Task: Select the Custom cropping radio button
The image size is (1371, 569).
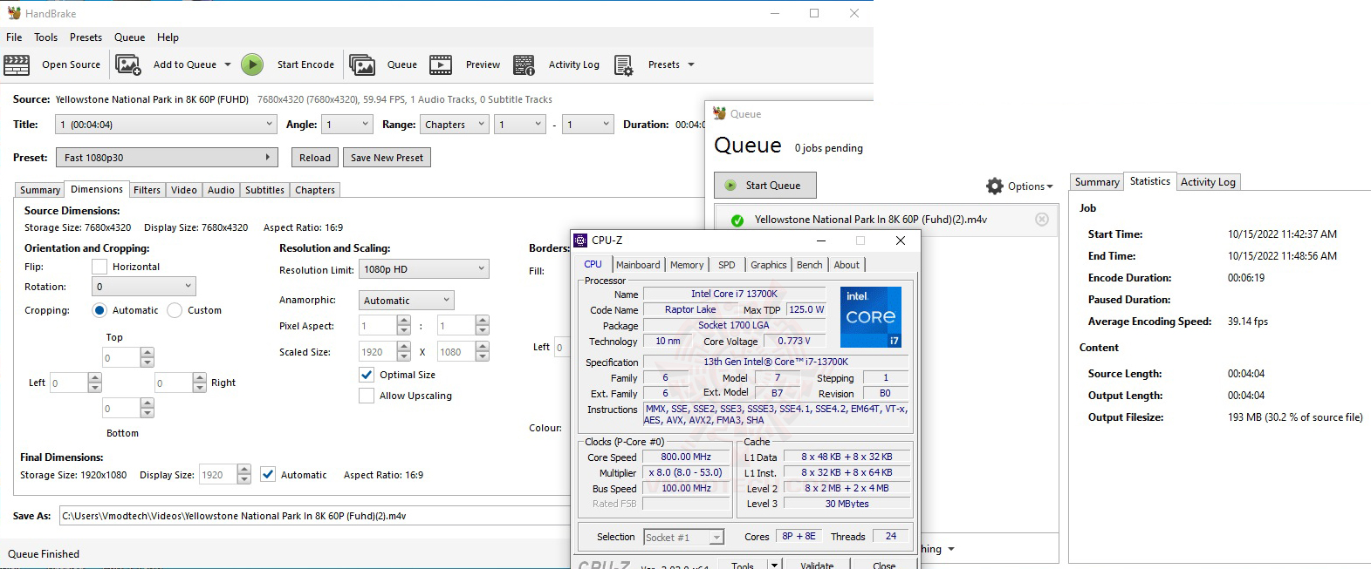Action: (x=175, y=310)
